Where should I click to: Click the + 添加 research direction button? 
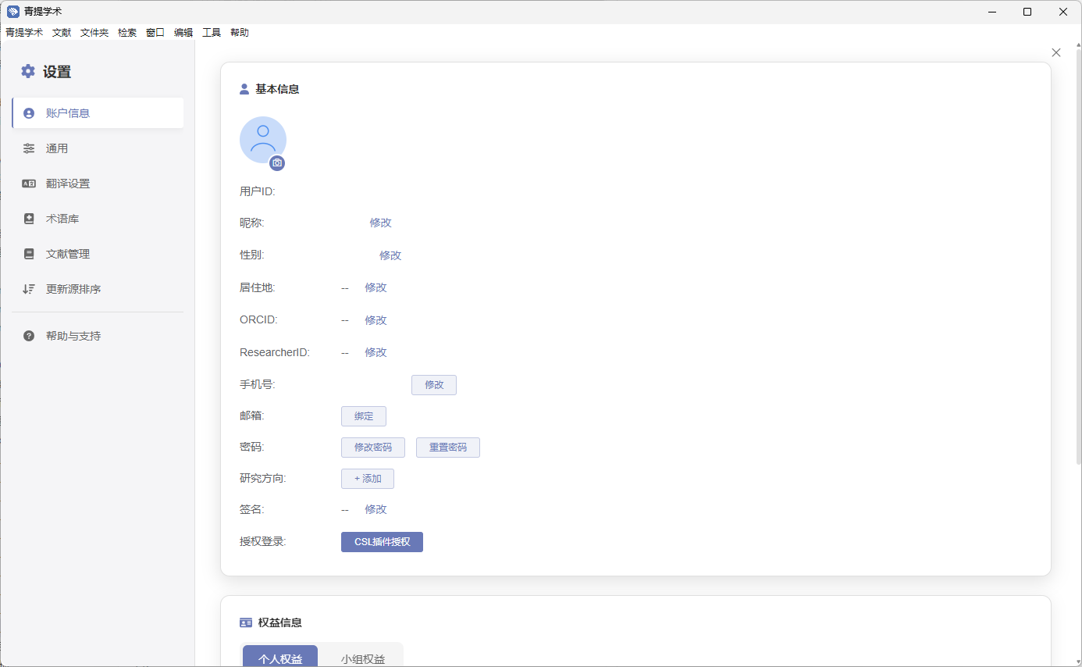(x=368, y=479)
